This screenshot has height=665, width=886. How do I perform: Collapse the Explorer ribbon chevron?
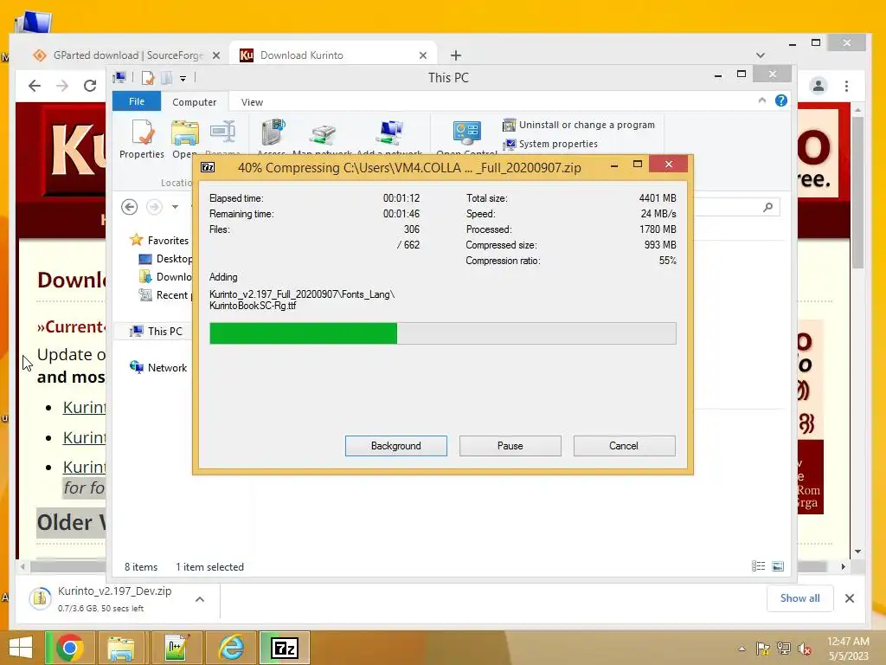point(761,100)
